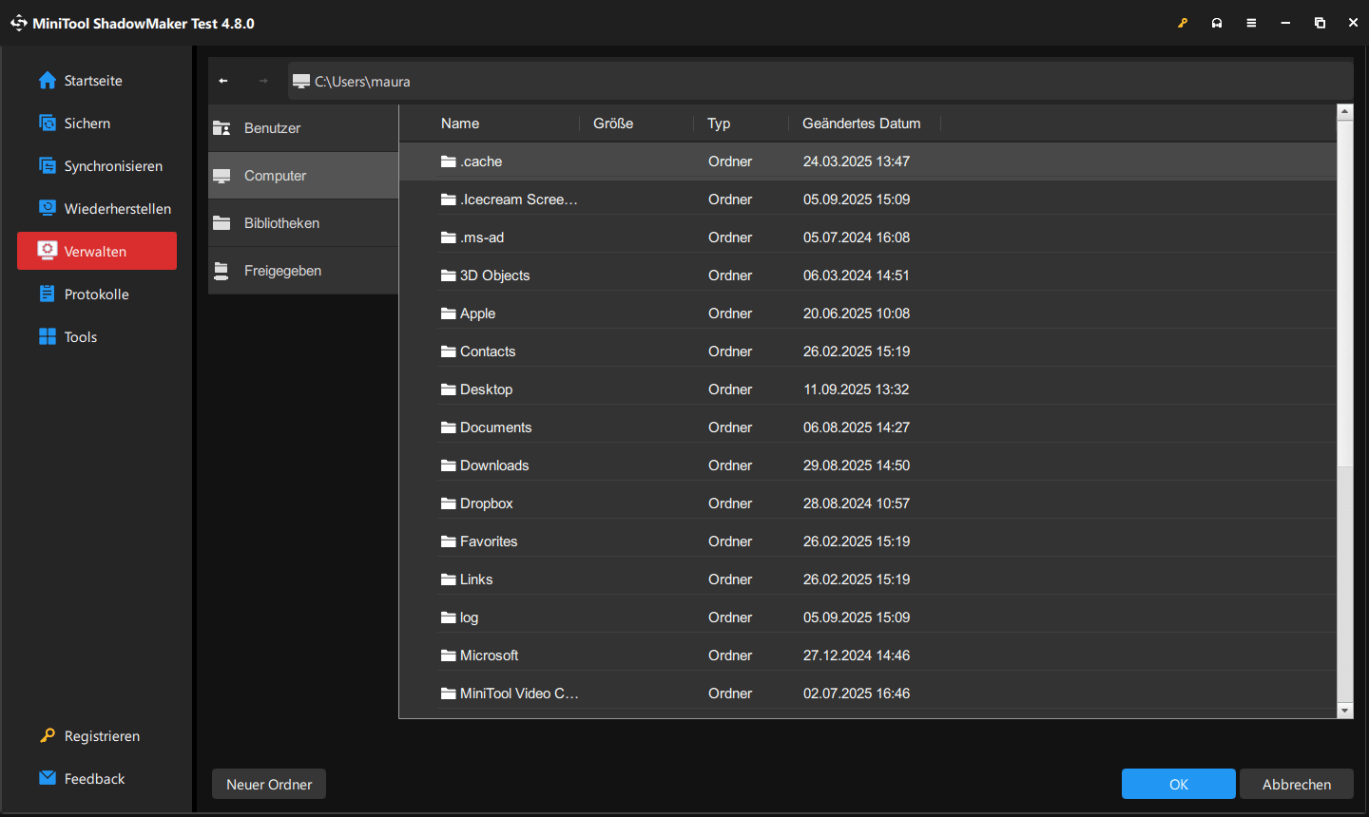Sort by the Name column header
The image size is (1369, 817).
point(460,123)
